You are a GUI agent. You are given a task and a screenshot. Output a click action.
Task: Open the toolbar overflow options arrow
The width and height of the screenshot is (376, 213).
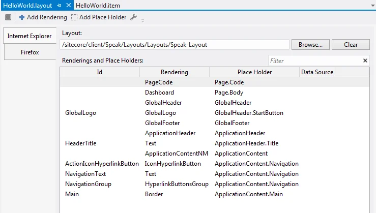[142, 21]
